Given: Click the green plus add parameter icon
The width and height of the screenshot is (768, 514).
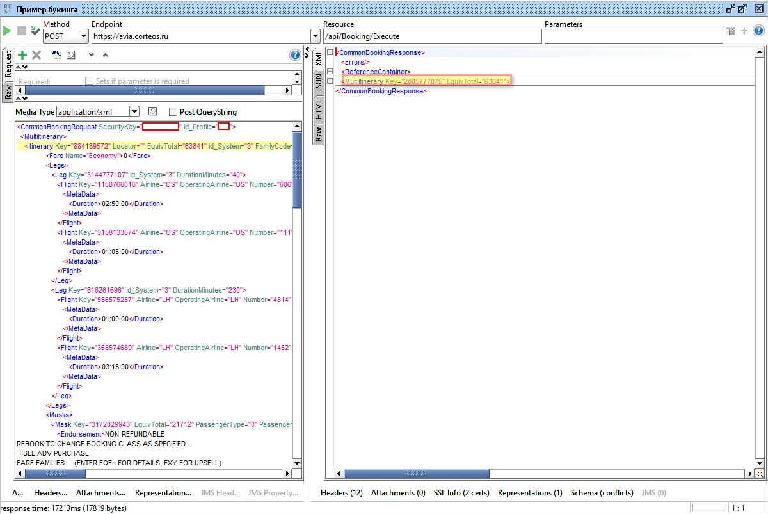Looking at the screenshot, I should [x=22, y=55].
